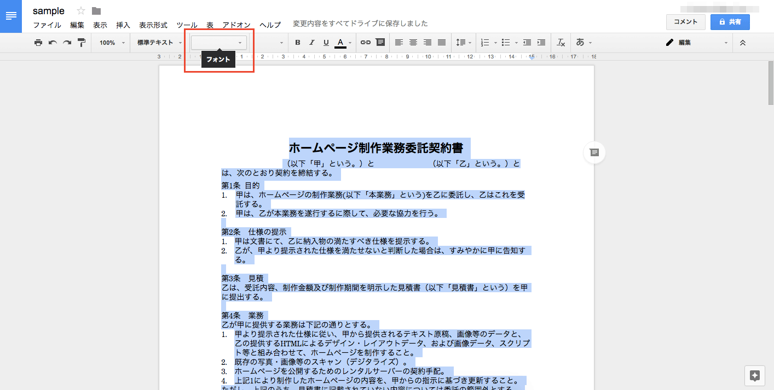Click the redo arrow
Viewport: 774px width, 390px height.
(x=67, y=43)
